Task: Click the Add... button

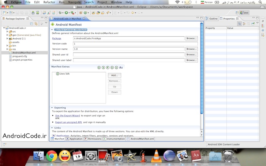Action: 114,75
